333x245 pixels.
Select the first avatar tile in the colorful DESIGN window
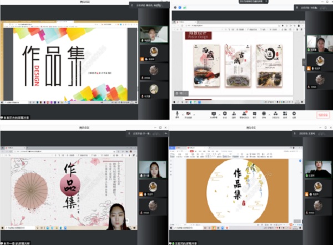[x=154, y=53]
